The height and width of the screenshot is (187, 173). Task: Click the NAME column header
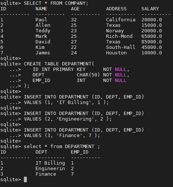coord(41,9)
